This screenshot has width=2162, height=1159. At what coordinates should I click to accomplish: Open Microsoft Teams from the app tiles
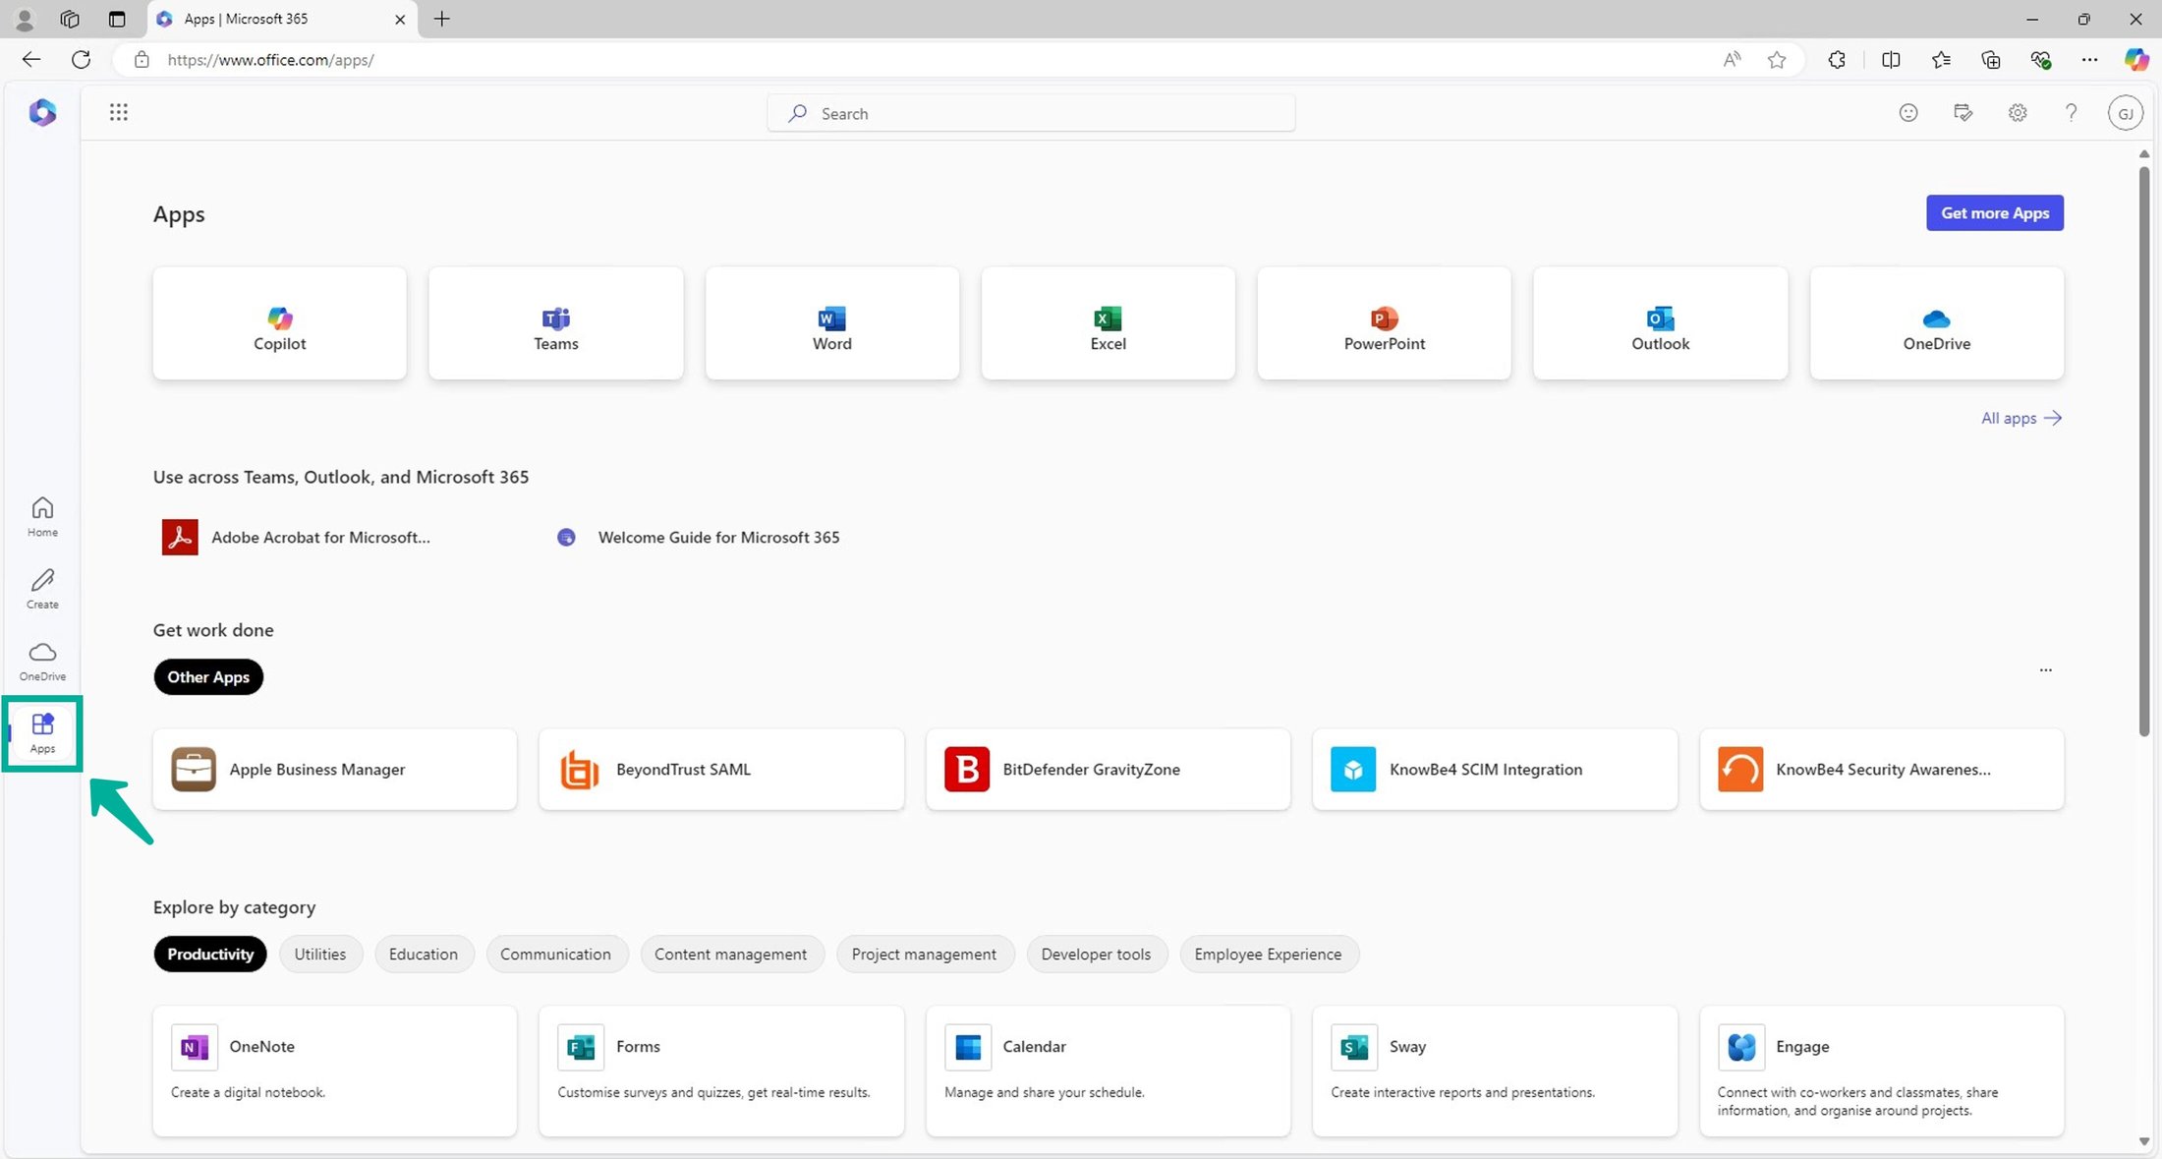555,324
